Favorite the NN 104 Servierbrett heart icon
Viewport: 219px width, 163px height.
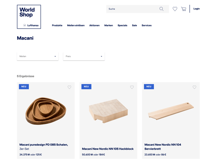[195, 87]
